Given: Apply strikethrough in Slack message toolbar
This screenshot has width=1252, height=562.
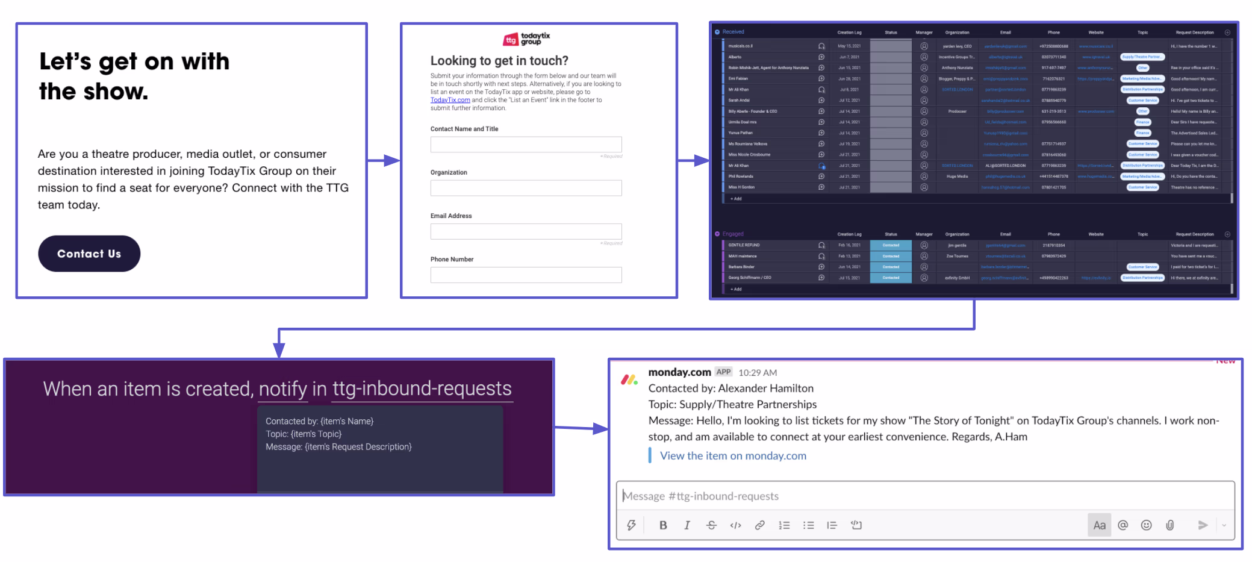Looking at the screenshot, I should (x=711, y=525).
